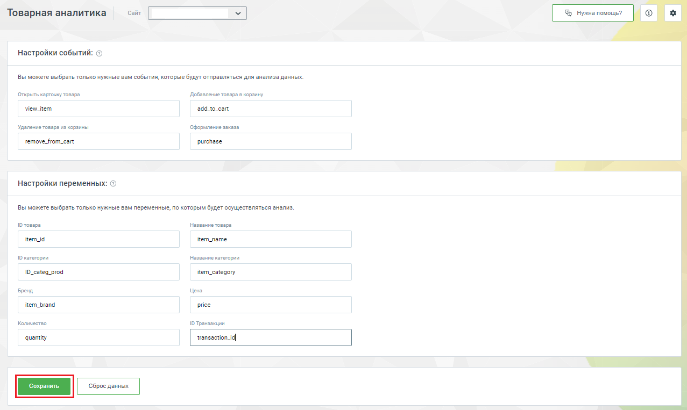
Task: Click the Название категории label
Action: pyautogui.click(x=215, y=258)
